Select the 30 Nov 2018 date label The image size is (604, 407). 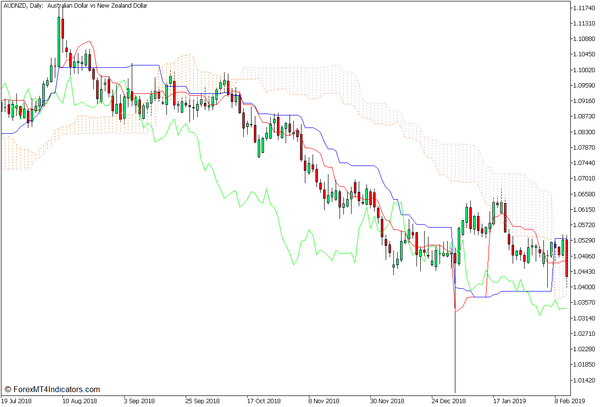click(387, 401)
